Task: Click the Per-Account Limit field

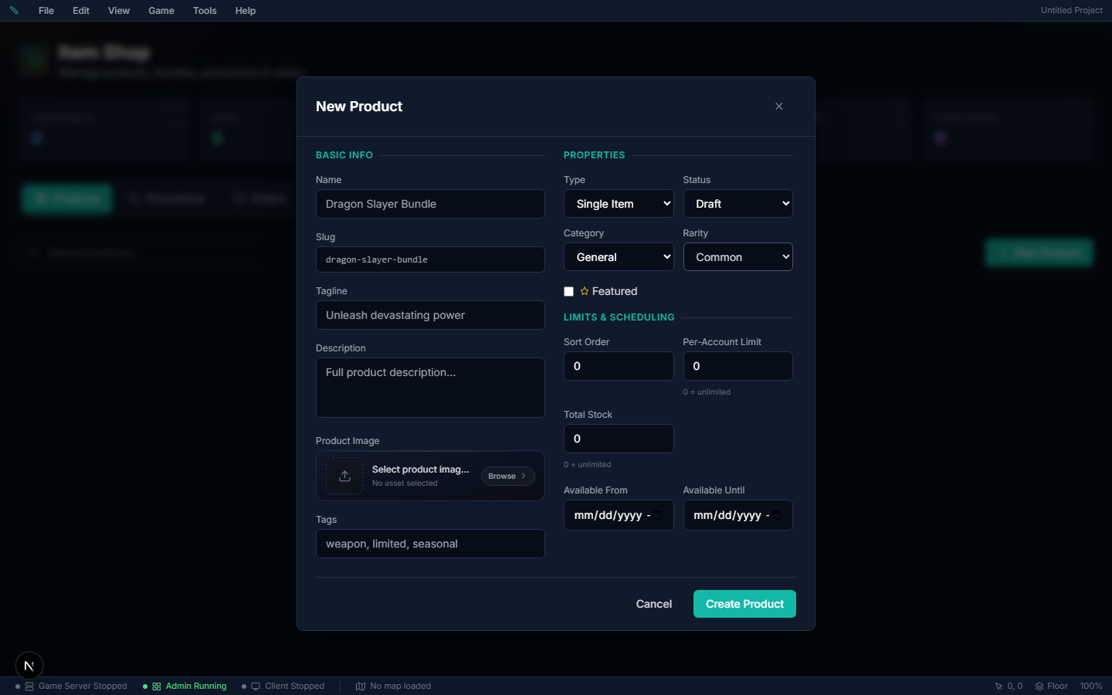Action: tap(737, 366)
